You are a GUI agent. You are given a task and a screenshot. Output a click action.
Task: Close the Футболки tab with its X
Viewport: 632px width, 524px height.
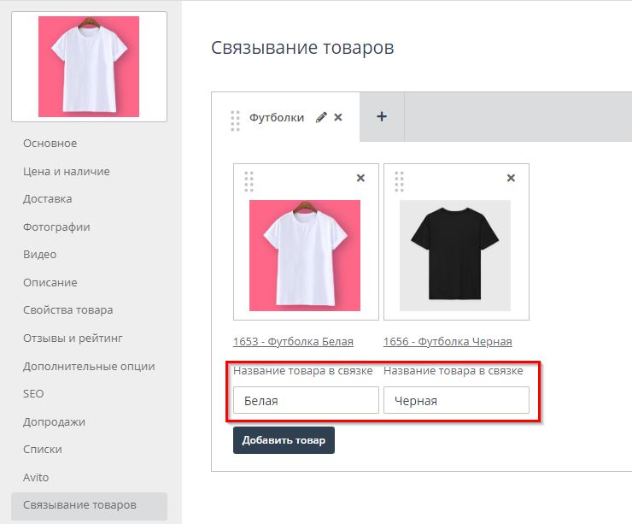click(x=338, y=118)
